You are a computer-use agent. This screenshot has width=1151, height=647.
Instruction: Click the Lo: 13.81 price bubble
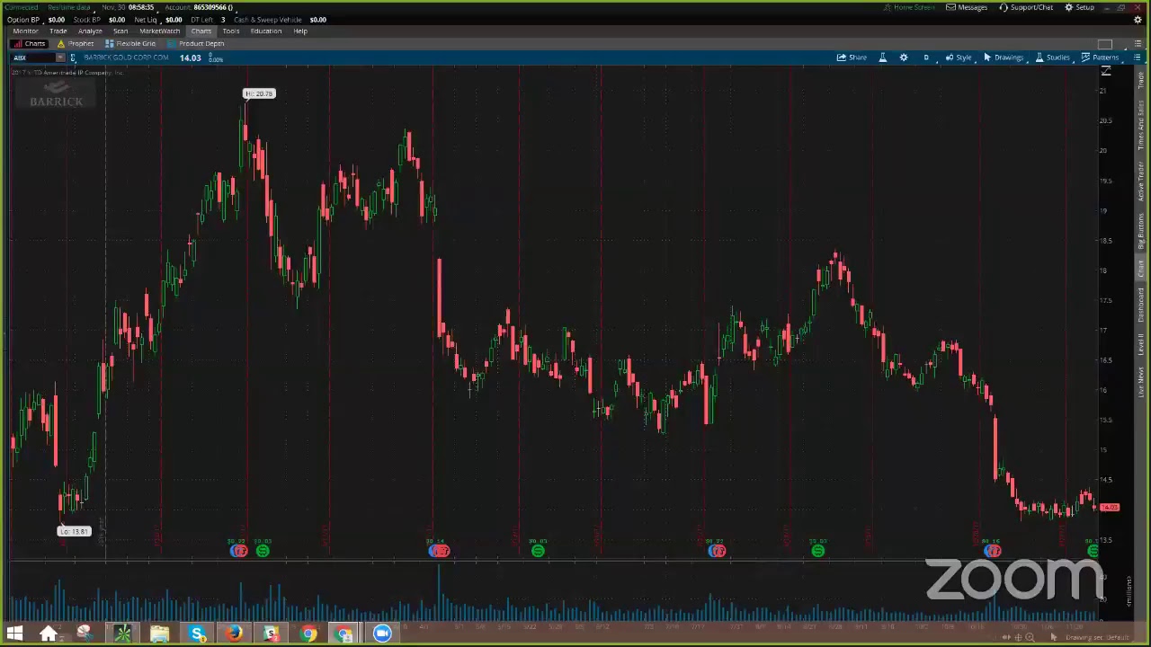74,531
